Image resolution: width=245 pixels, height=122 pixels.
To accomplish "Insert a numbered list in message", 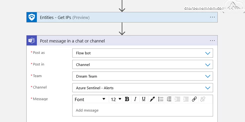I will click(x=169, y=99).
